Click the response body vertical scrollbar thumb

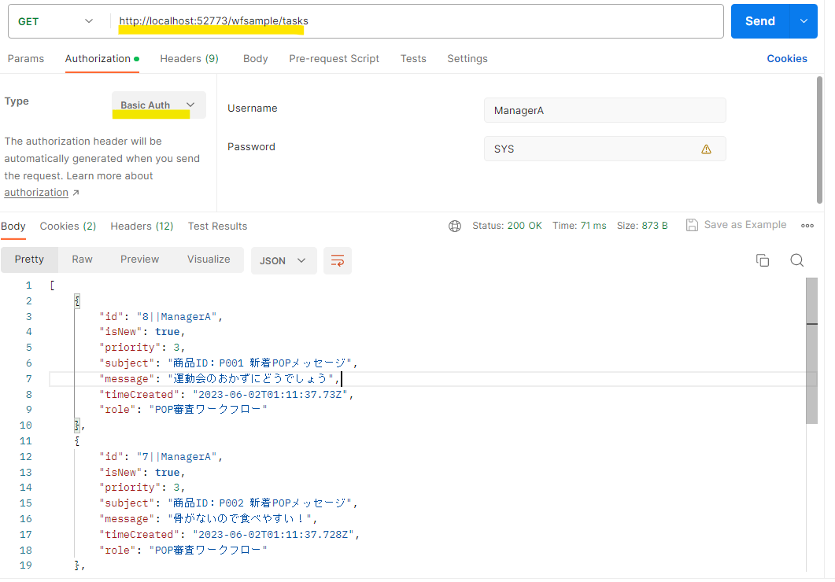[811, 351]
